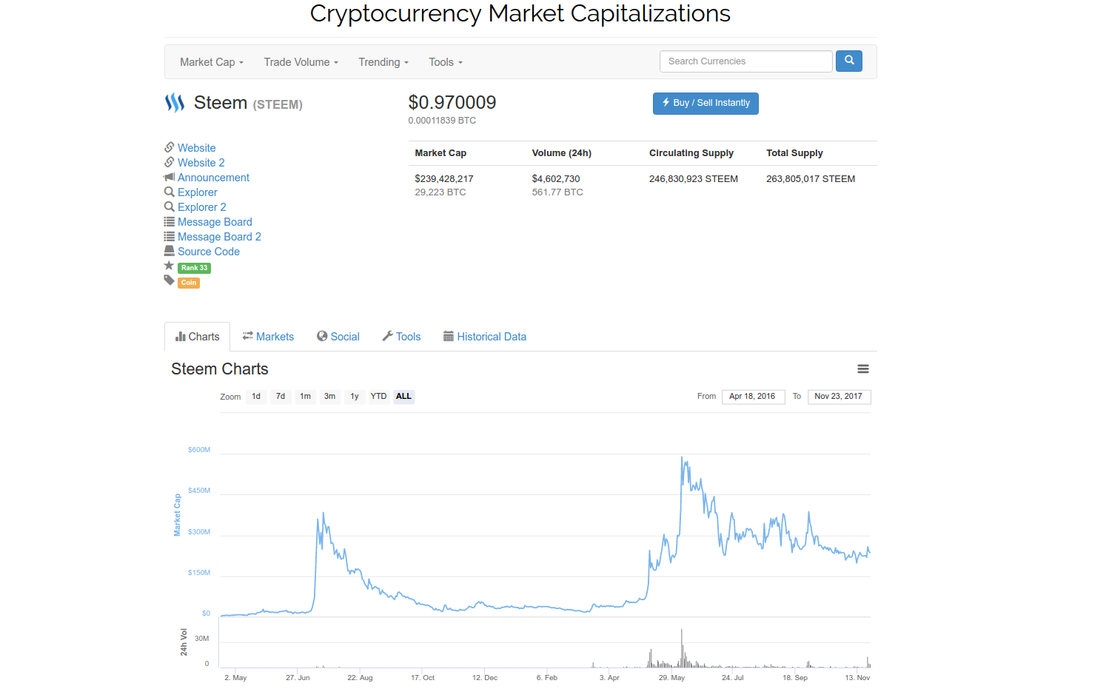Screen dimensions: 1106x689
Task: Set chart zoom to 3m
Action: 329,397
